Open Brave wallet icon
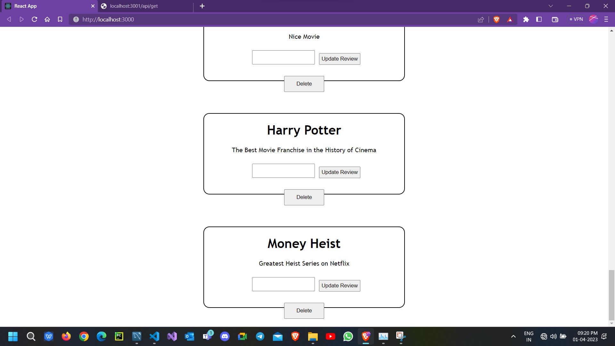Image resolution: width=615 pixels, height=346 pixels. point(555,19)
